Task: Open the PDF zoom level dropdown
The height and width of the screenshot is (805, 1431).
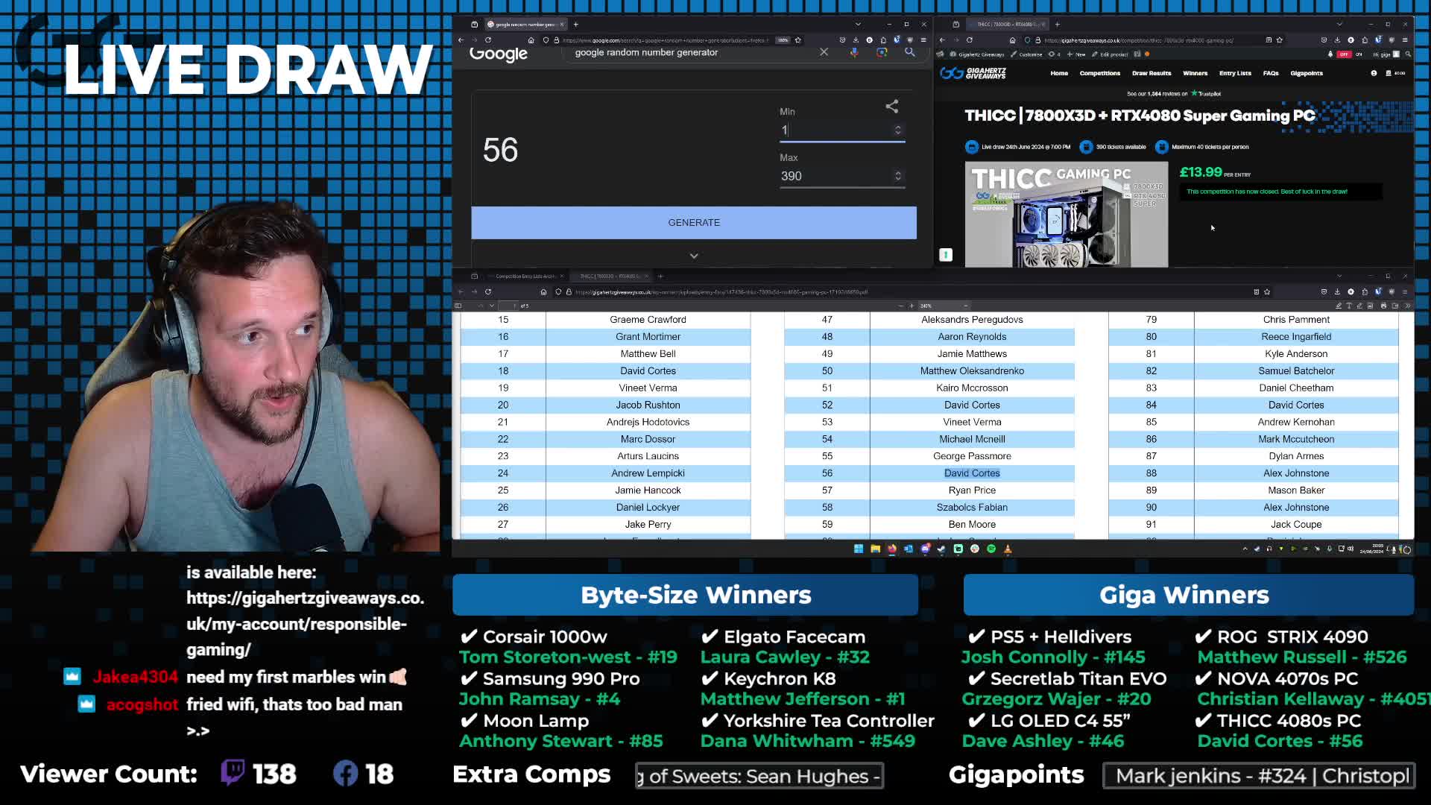Action: [x=944, y=306]
